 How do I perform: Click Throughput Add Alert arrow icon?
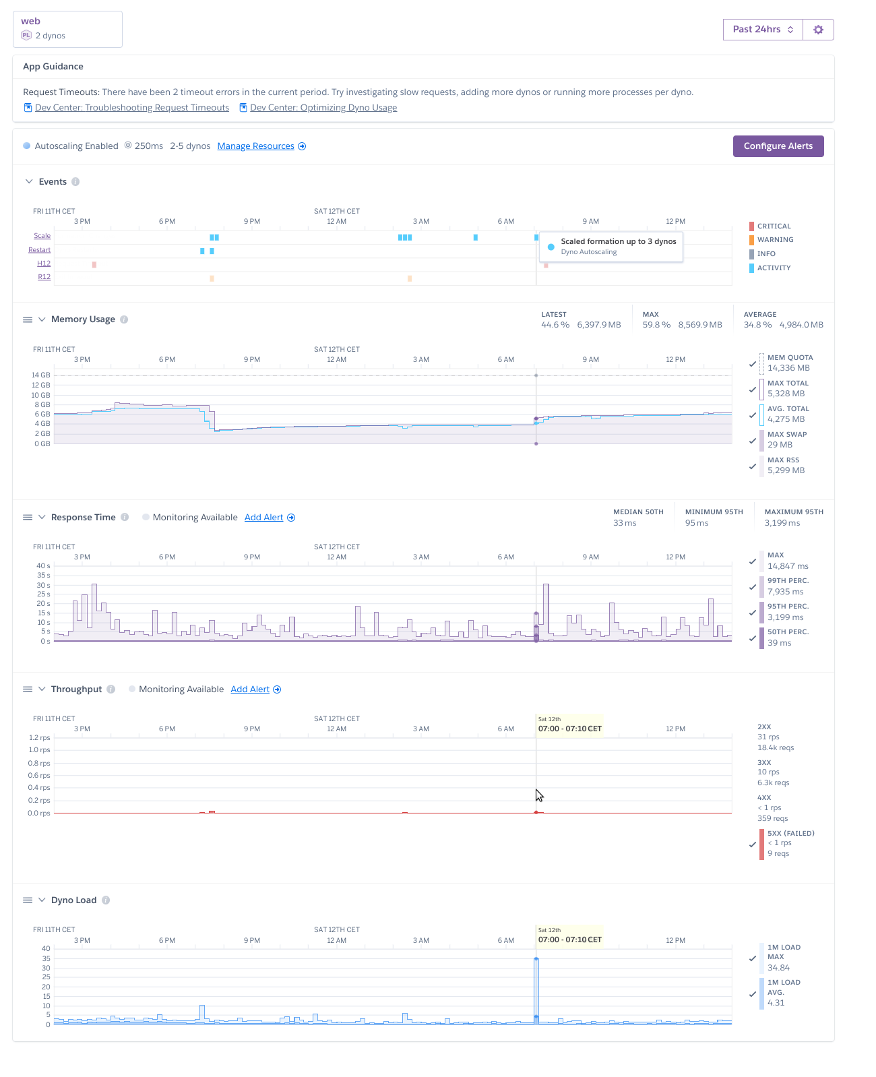277,689
